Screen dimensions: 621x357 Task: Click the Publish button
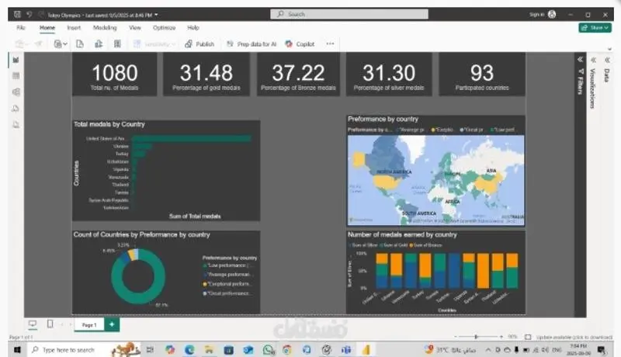(x=199, y=44)
